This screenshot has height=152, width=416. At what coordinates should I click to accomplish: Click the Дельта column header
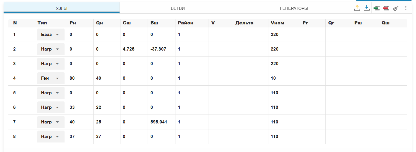[x=244, y=23]
